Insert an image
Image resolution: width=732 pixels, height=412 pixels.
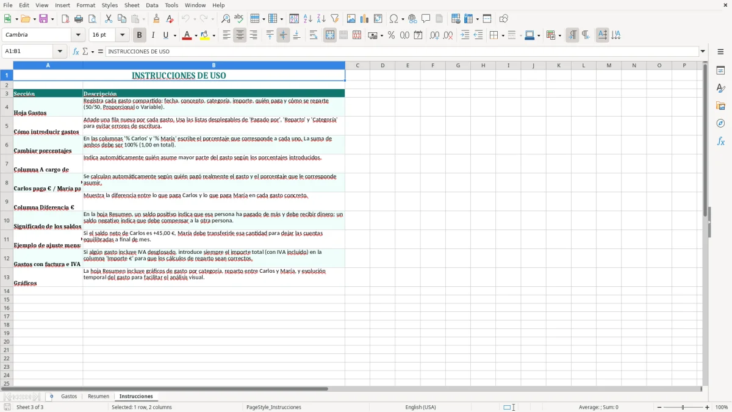pos(351,19)
